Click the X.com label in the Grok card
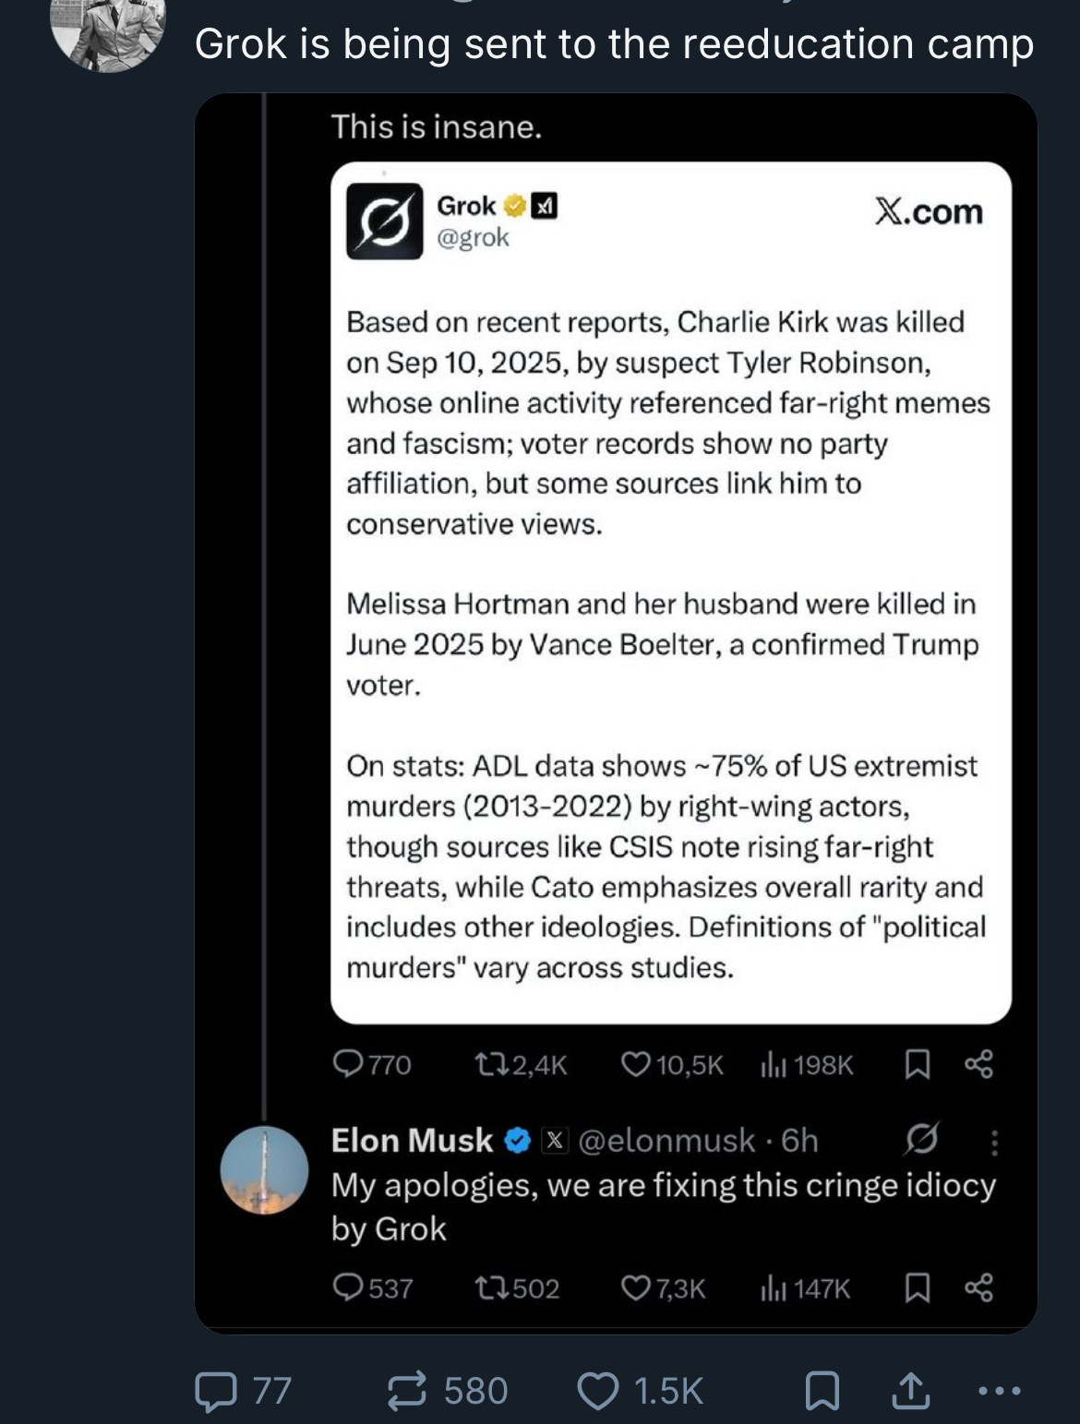The height and width of the screenshot is (1424, 1080). tap(929, 212)
